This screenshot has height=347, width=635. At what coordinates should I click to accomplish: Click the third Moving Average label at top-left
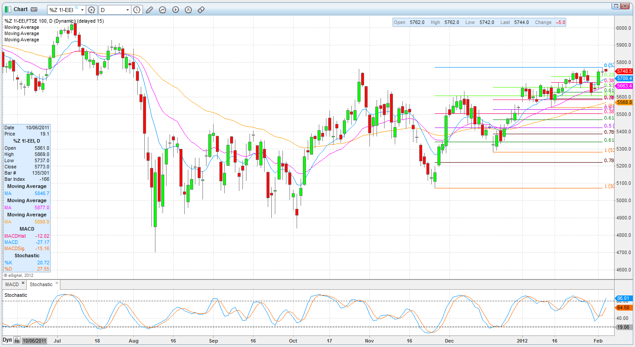point(22,40)
